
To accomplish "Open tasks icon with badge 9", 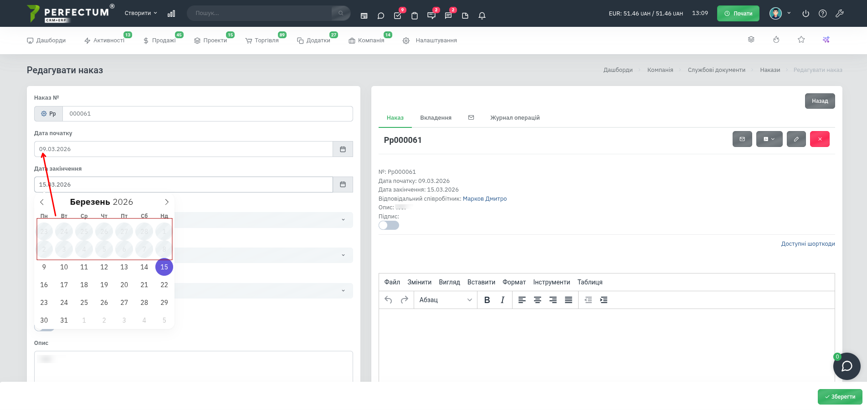I will coord(398,15).
